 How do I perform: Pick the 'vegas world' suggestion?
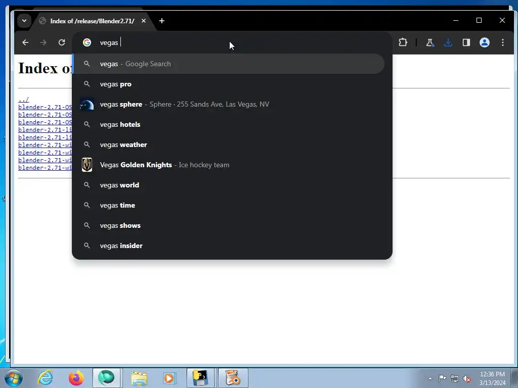click(x=229, y=185)
